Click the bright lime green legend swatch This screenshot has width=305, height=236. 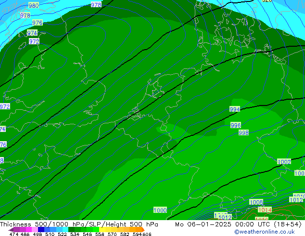(96, 230)
